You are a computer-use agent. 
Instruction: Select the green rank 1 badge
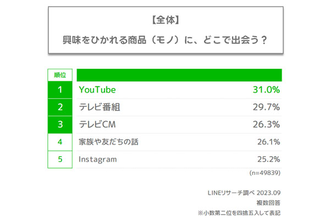(x=60, y=89)
